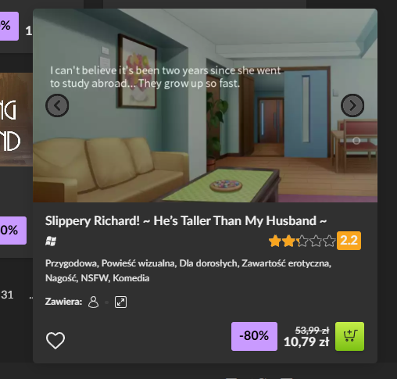Click the orange 2.2 rating badge
Viewport: 397px width, 379px height.
pyautogui.click(x=349, y=241)
